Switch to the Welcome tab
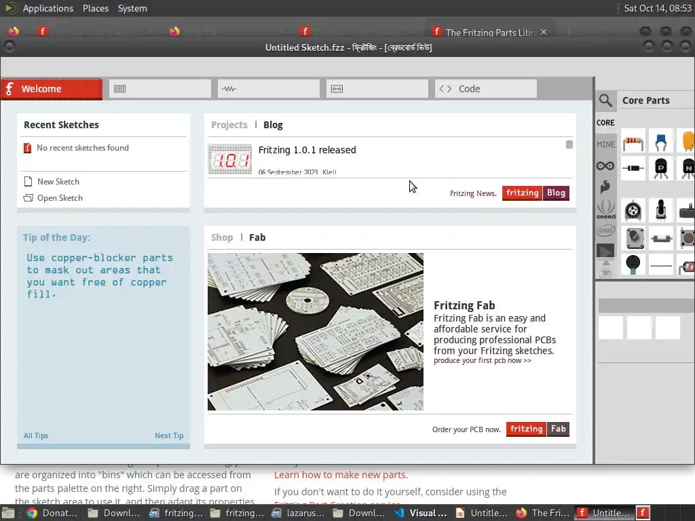The image size is (695, 521). tap(52, 89)
